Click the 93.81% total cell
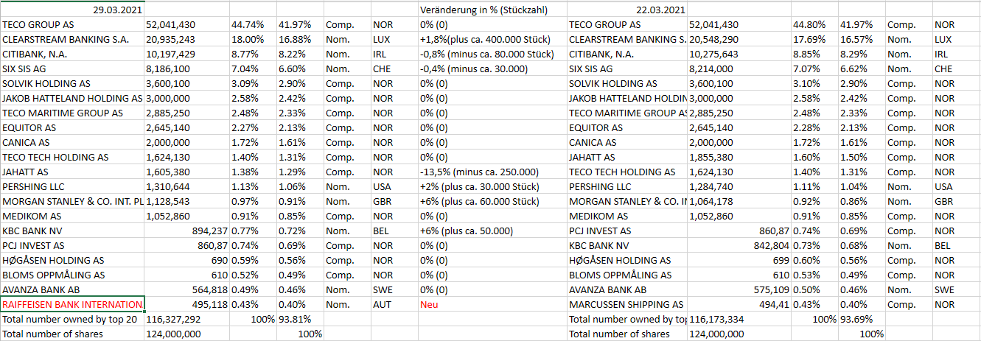981x341 pixels. pos(295,319)
